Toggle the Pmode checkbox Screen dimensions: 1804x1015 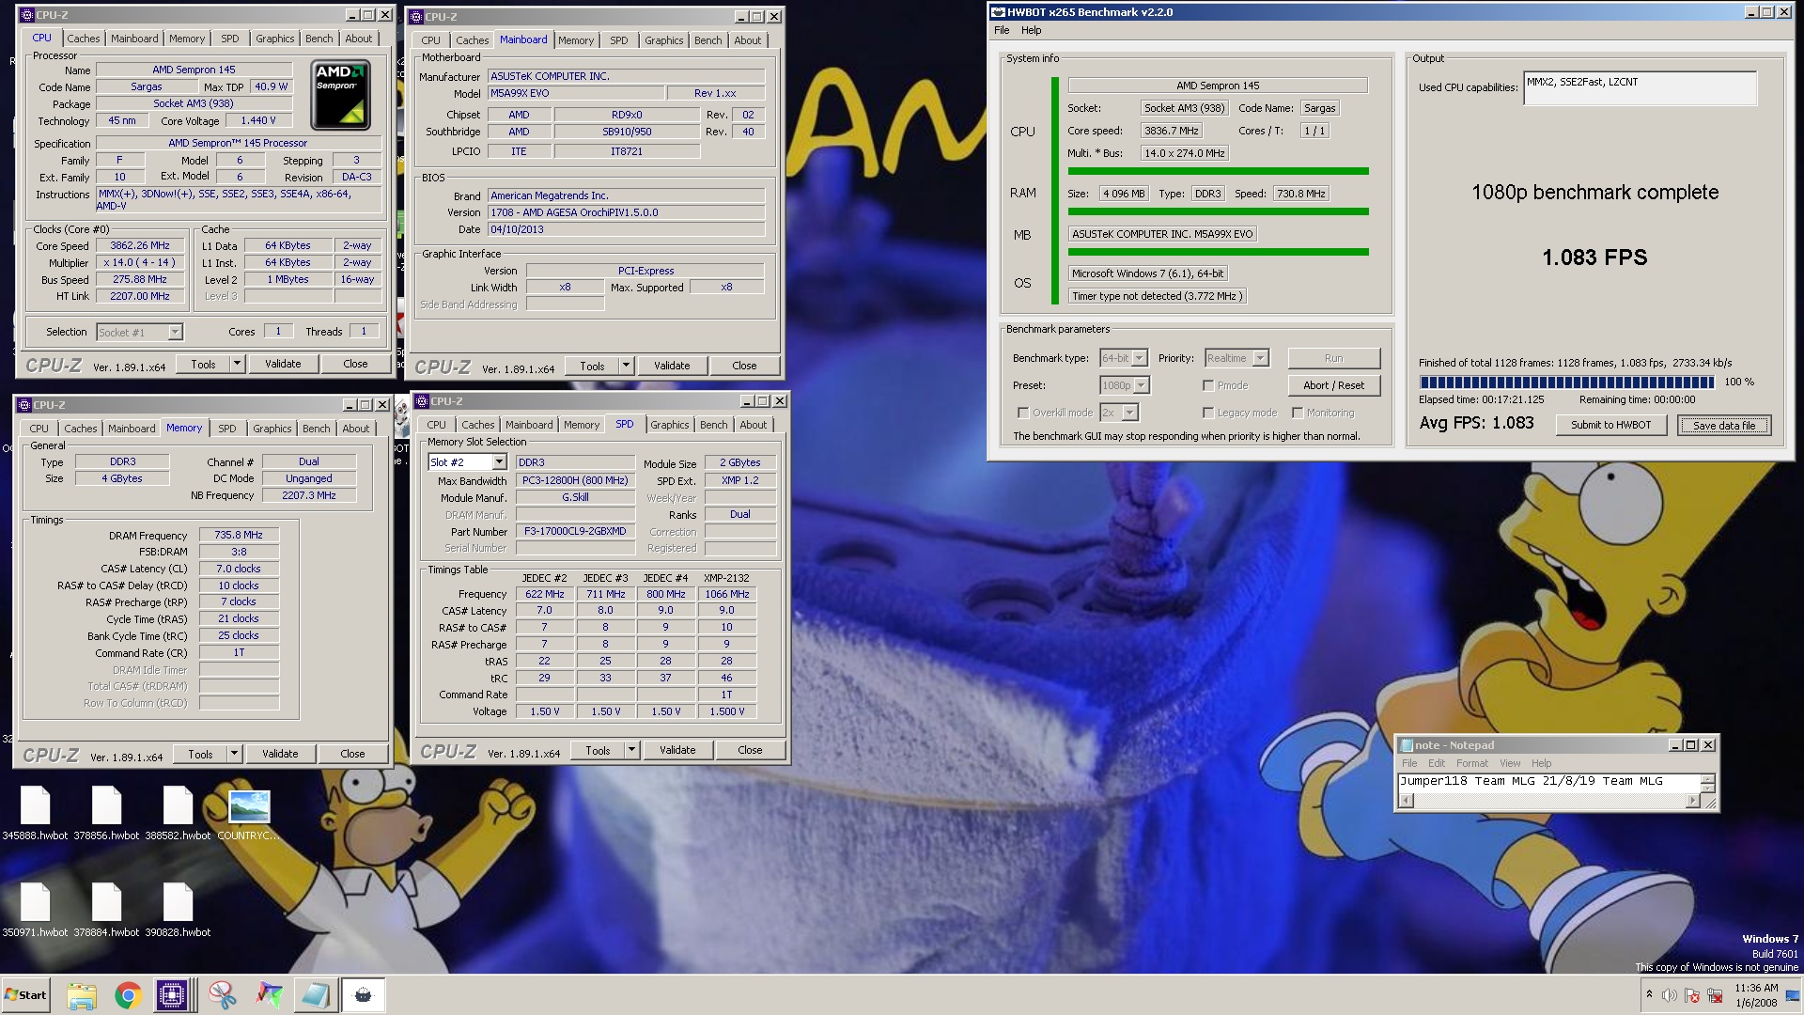pos(1208,385)
